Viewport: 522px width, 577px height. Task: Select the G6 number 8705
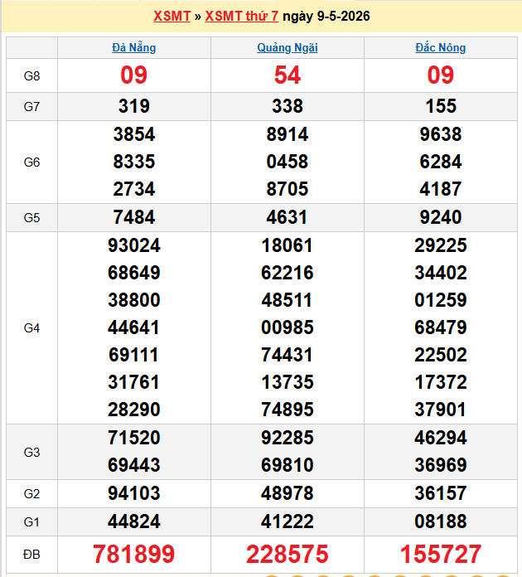tap(288, 189)
